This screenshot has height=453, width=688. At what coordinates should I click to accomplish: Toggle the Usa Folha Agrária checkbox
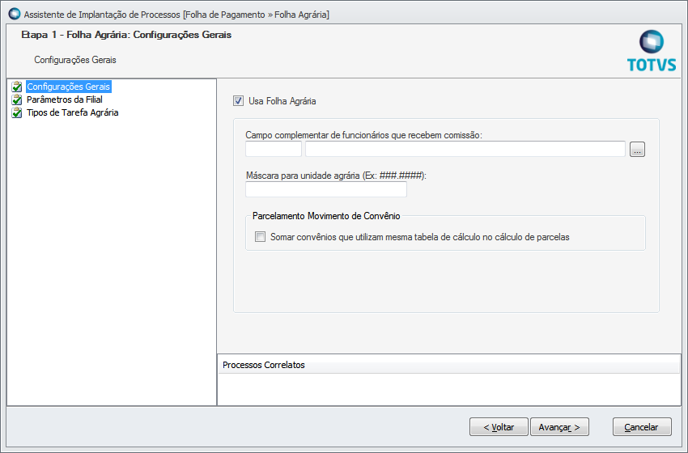click(x=238, y=101)
